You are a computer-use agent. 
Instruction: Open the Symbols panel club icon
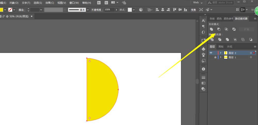[x=204, y=49]
